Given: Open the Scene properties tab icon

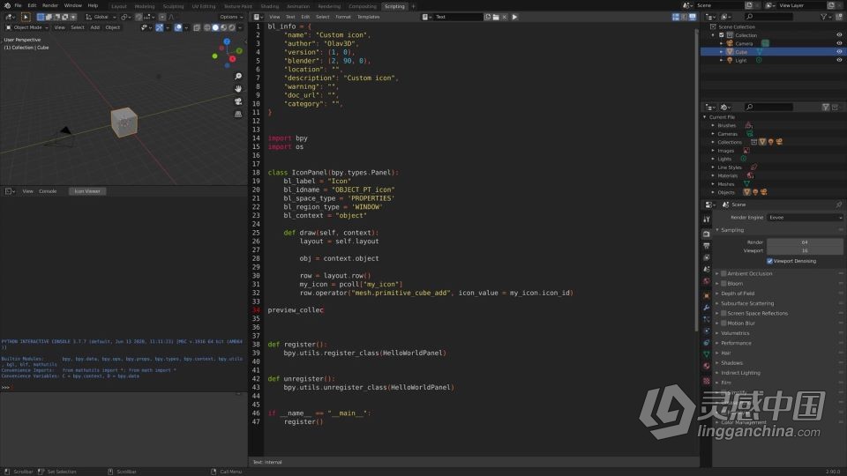Looking at the screenshot, I should coord(706,269).
